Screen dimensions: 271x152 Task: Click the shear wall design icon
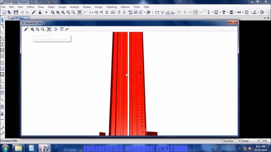coord(247,12)
